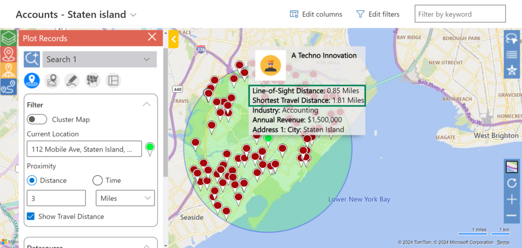Click the Filter by keyword field
Image resolution: width=522 pixels, height=248 pixels.
coord(460,14)
